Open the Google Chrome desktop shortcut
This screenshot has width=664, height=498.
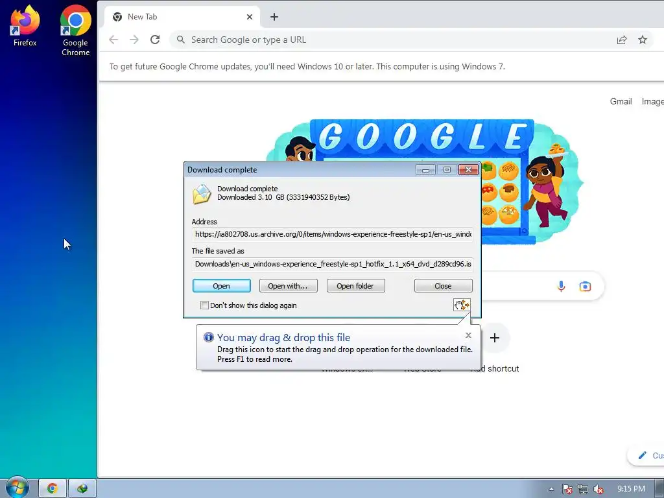[75, 30]
